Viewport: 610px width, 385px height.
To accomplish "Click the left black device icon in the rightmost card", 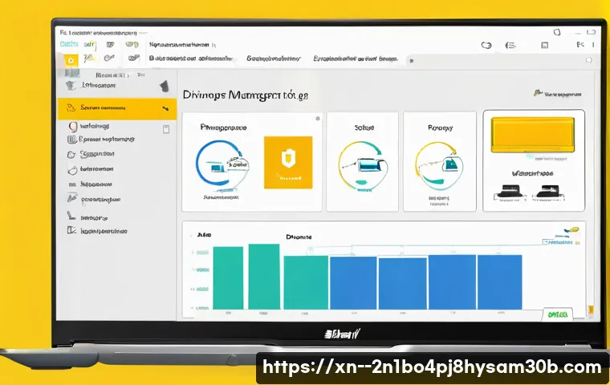I will 506,192.
